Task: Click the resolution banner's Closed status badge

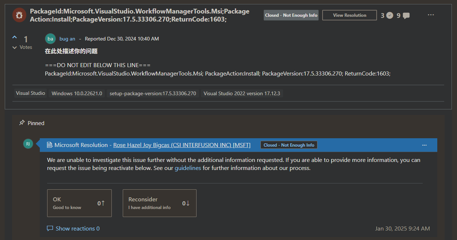Action: [x=289, y=145]
